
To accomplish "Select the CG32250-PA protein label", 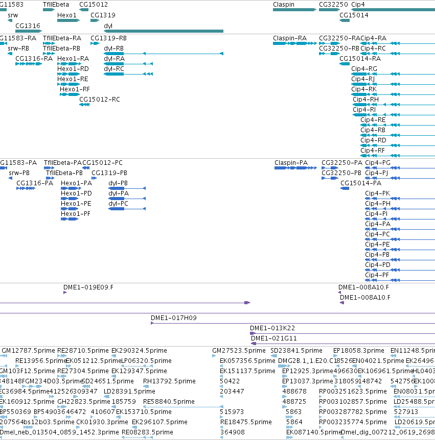I will 342,163.
